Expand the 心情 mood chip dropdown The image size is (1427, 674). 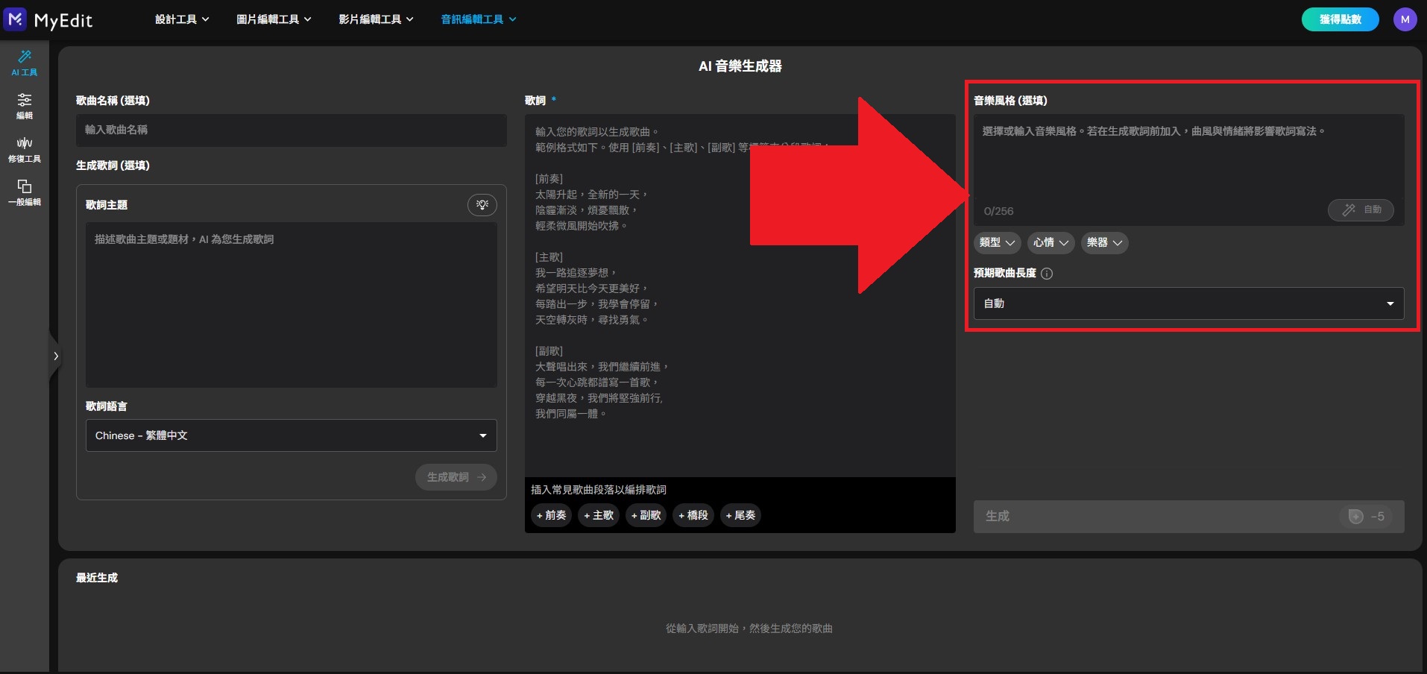point(1050,243)
